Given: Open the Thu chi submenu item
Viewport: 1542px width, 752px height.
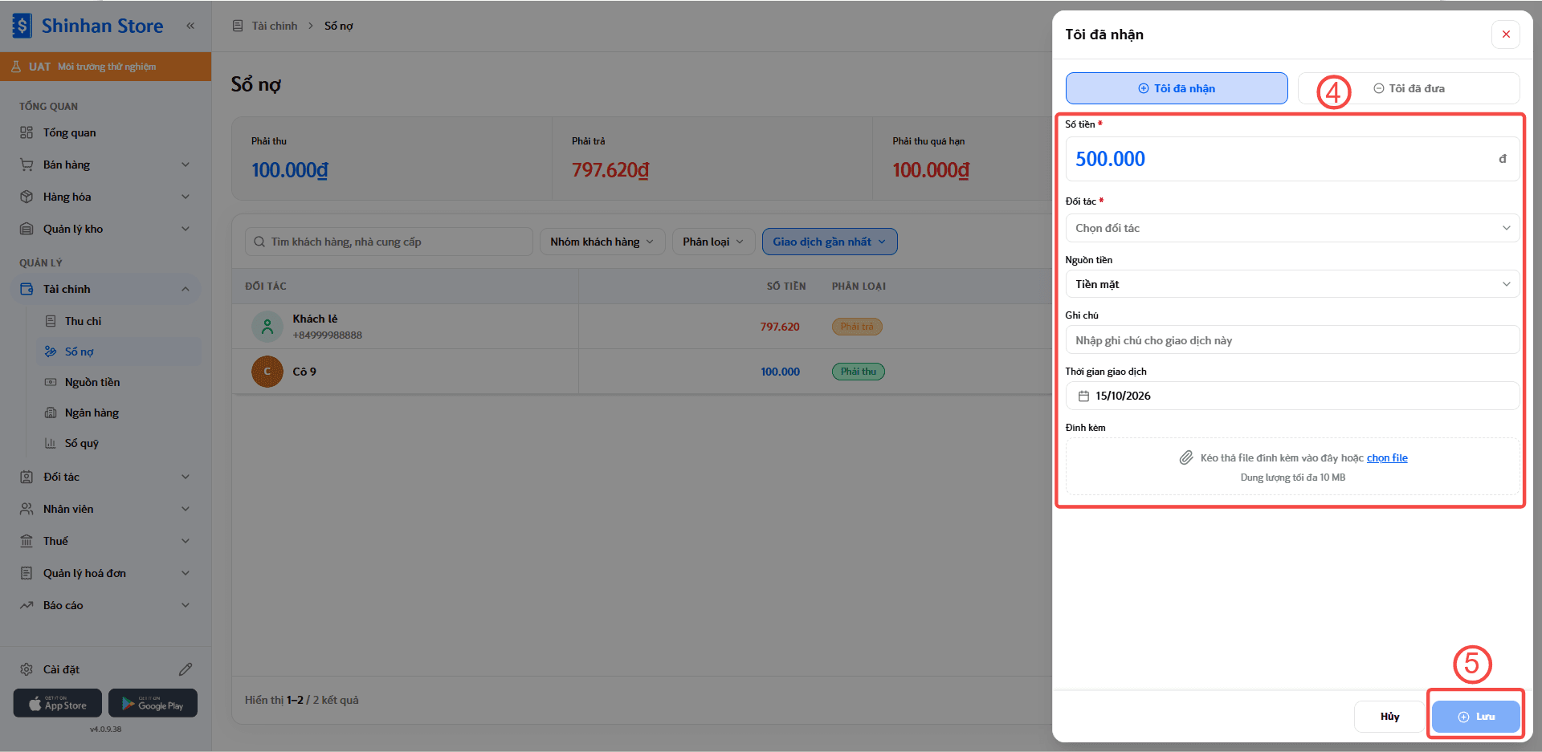Looking at the screenshot, I should tap(118, 321).
